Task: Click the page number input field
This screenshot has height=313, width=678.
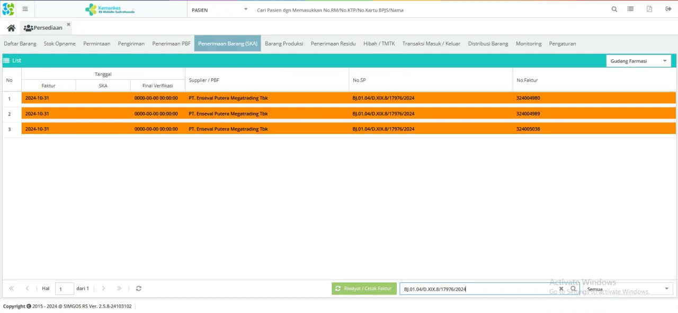Action: click(64, 289)
